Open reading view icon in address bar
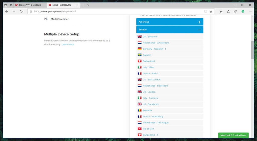 pos(206,11)
